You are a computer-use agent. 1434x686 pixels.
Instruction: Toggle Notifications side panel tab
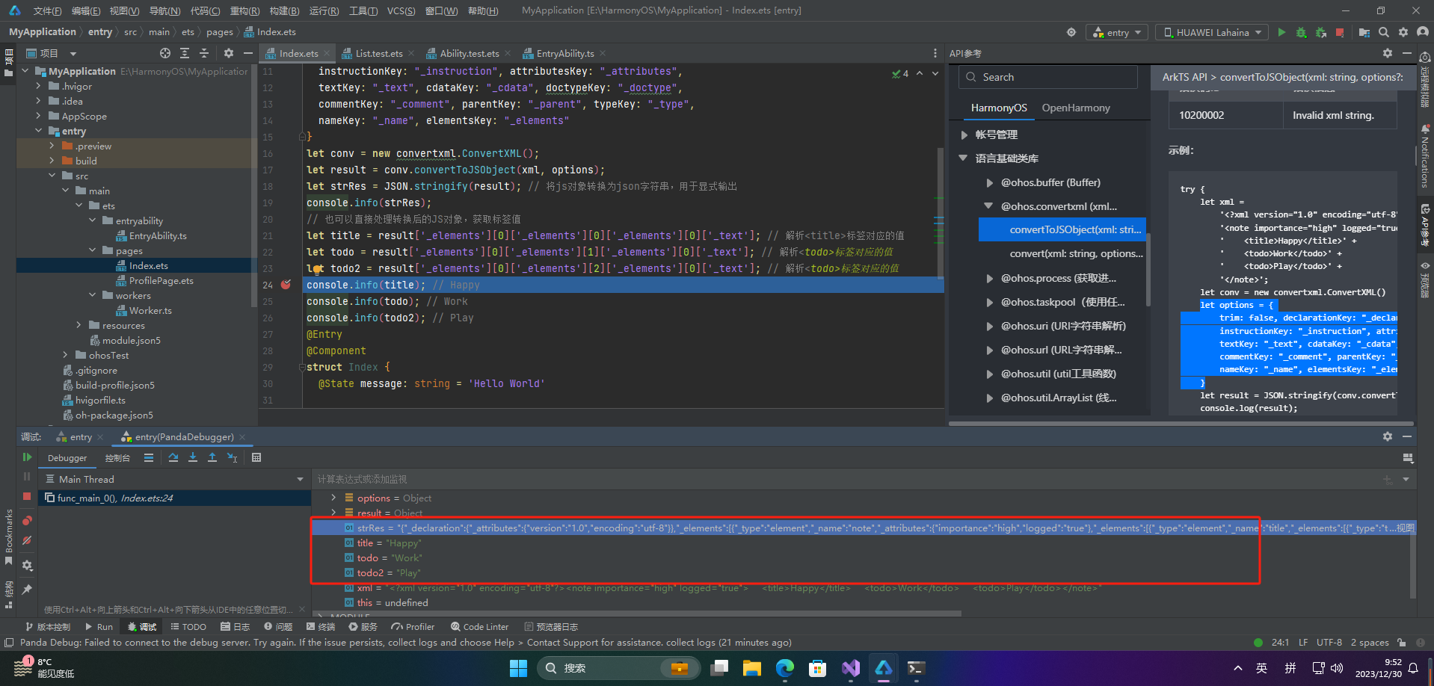point(1425,156)
